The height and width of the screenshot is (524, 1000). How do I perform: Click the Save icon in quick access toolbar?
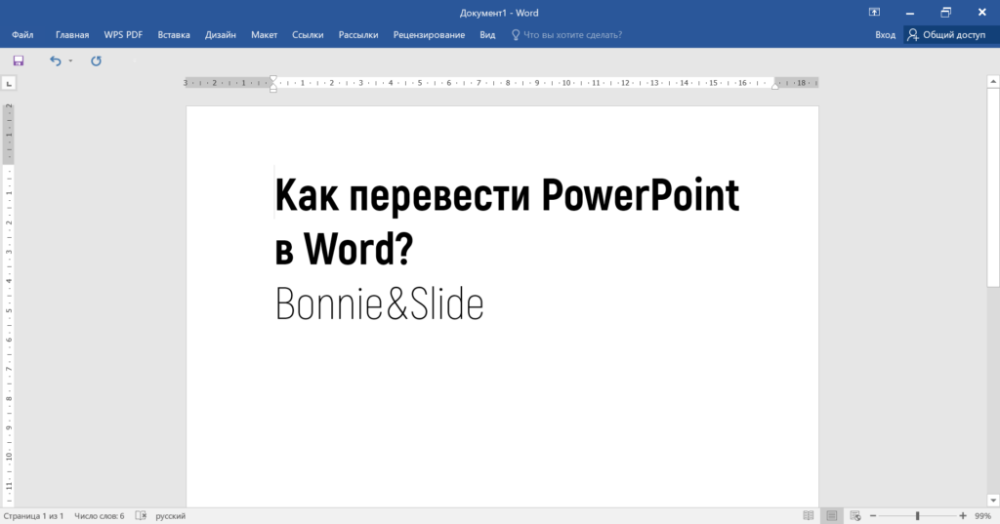point(19,60)
